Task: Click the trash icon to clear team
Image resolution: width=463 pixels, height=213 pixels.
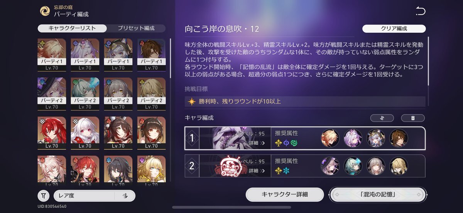Action: tap(413, 118)
